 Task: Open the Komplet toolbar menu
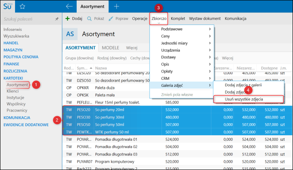point(178,18)
